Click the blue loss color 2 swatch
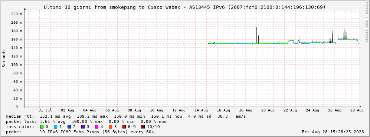 pos(69,127)
